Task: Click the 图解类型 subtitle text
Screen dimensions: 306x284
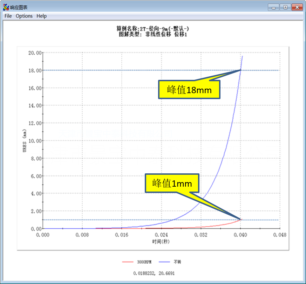Action: click(x=153, y=34)
